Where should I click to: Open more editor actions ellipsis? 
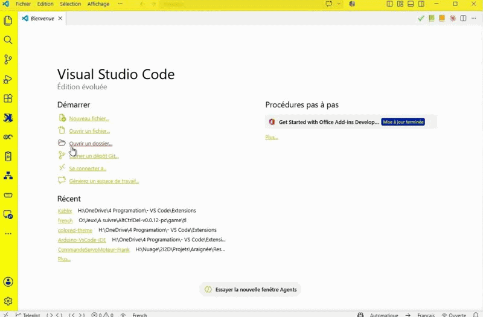[473, 19]
